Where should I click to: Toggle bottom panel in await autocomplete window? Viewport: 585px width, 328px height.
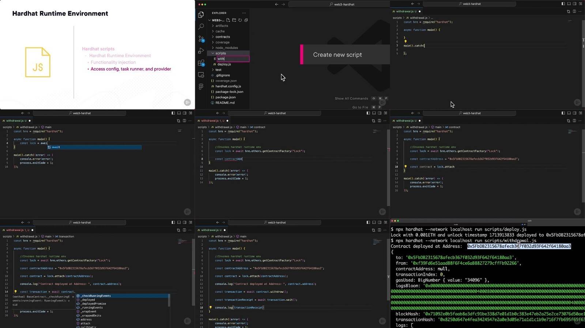coord(179,113)
